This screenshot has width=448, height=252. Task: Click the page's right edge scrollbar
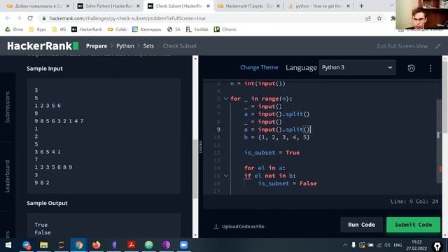click(x=445, y=97)
